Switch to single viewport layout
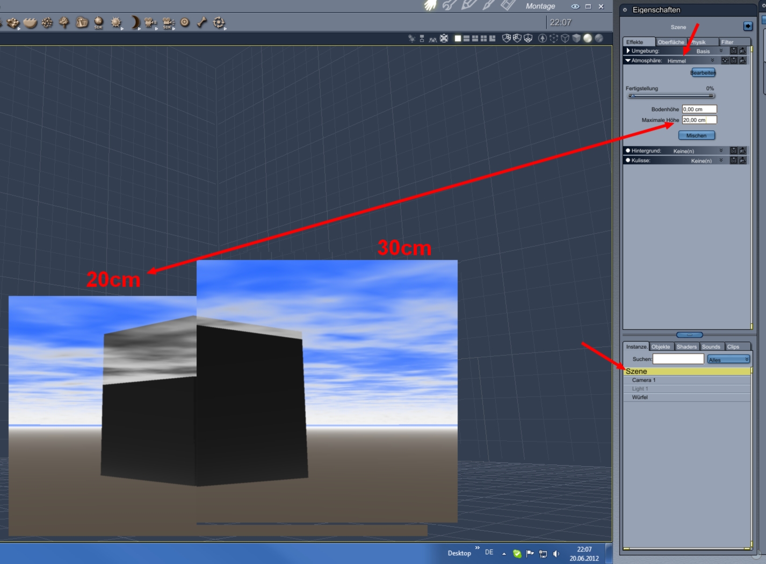 [x=458, y=38]
